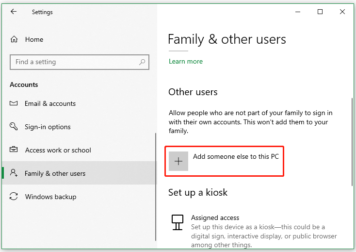Click the Assigned access kiosk icon

(x=178, y=222)
